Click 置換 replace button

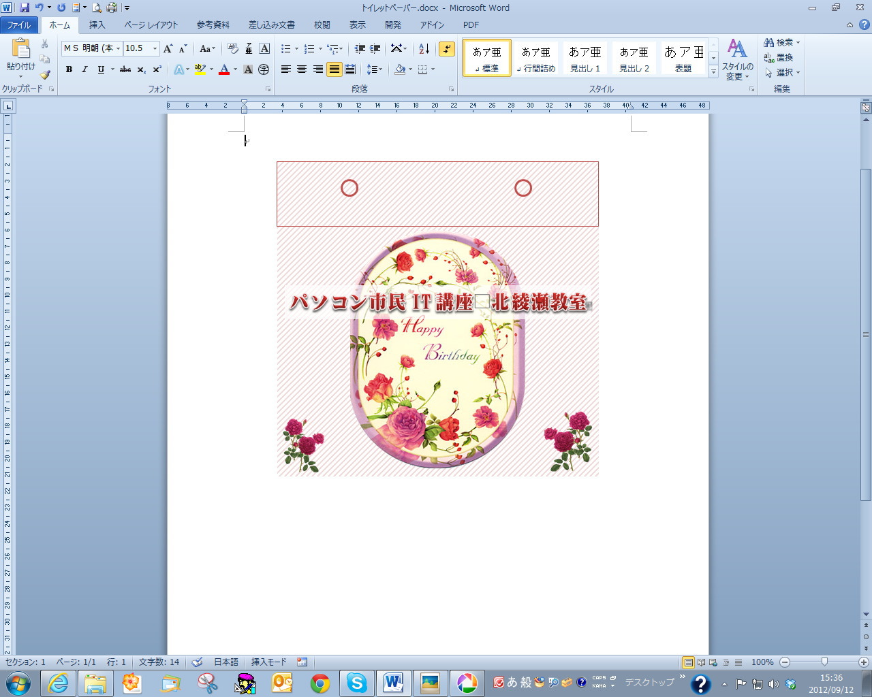[x=779, y=57]
